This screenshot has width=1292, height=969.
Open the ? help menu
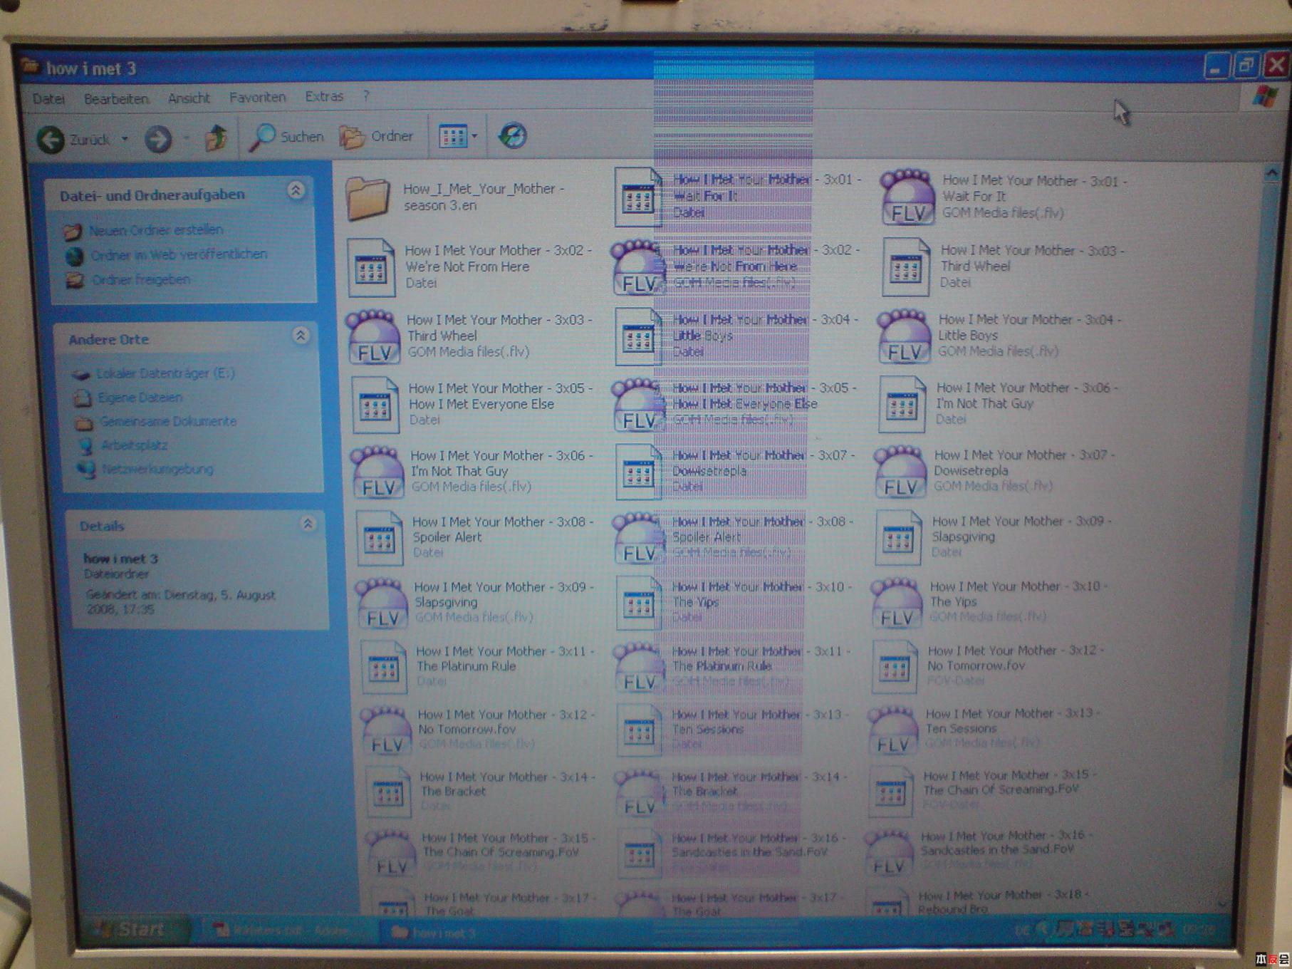[x=366, y=95]
